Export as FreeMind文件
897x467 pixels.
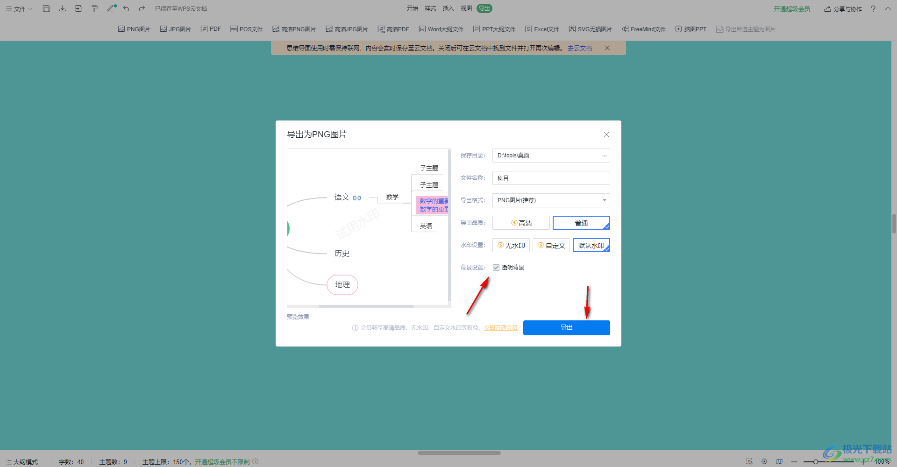click(x=643, y=29)
